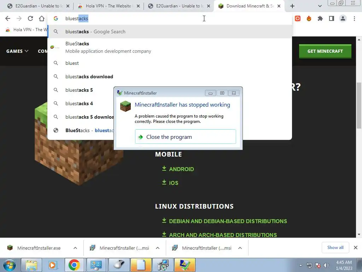The width and height of the screenshot is (362, 272).
Task: Open installer computer icon taskbar item
Action: tap(163, 265)
